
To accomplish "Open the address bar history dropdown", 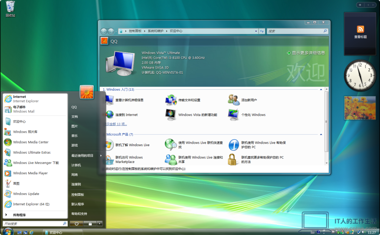I will tap(256, 31).
